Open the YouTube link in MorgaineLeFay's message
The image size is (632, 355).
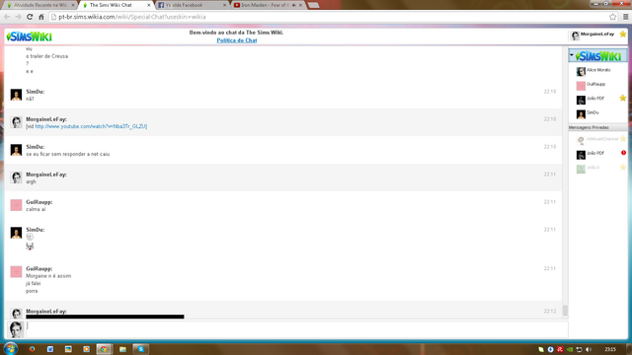(x=91, y=126)
